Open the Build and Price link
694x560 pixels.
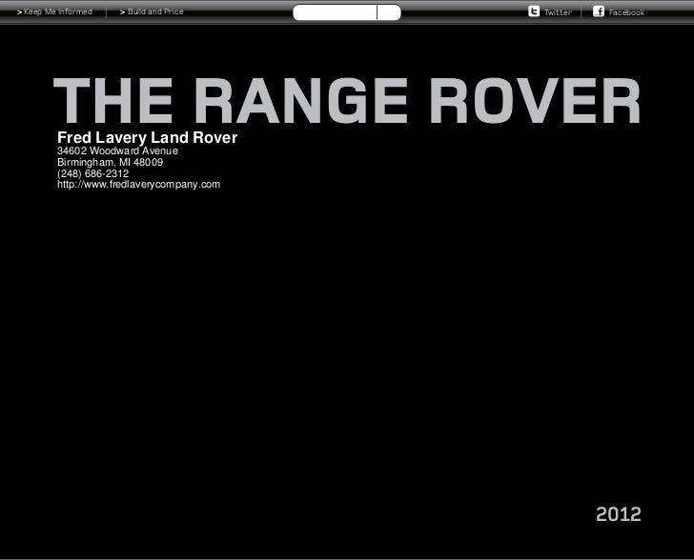(x=152, y=12)
